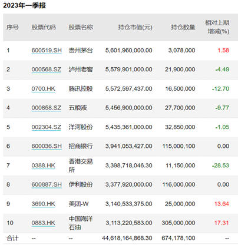This screenshot has width=238, height=248.
Task: Click market value 5,572,597,437.00
Action: click(x=129, y=89)
